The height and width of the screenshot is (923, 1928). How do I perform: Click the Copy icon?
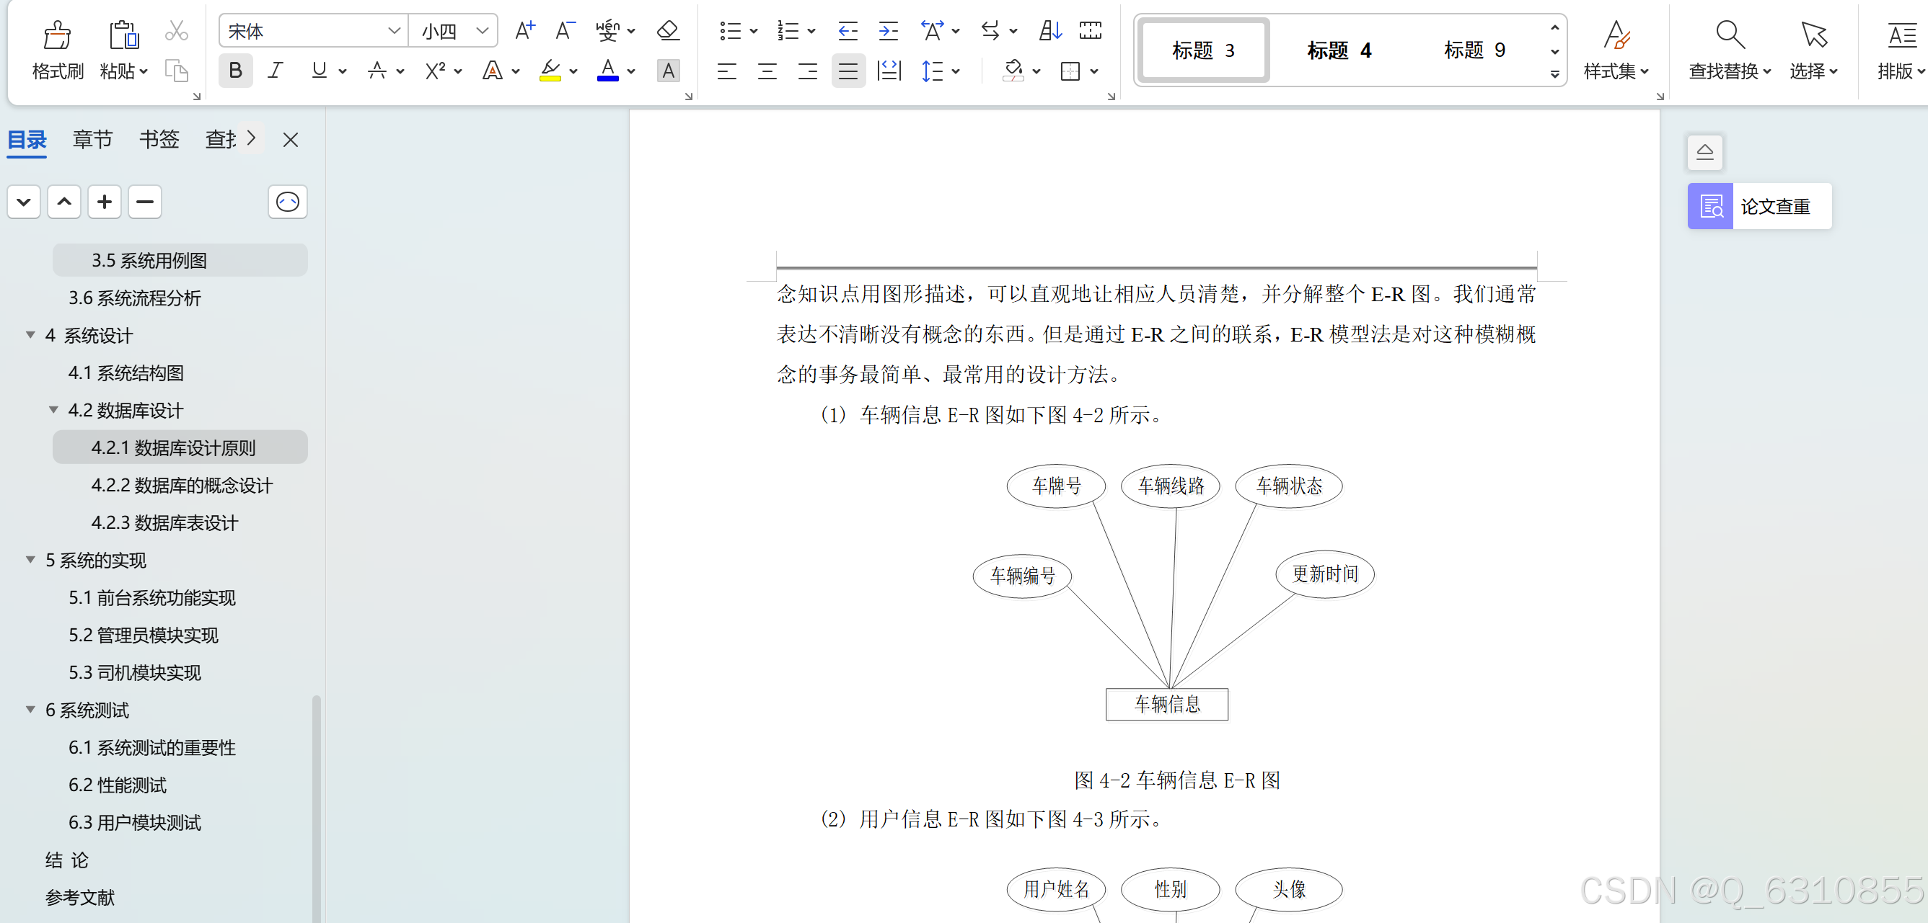tap(177, 71)
